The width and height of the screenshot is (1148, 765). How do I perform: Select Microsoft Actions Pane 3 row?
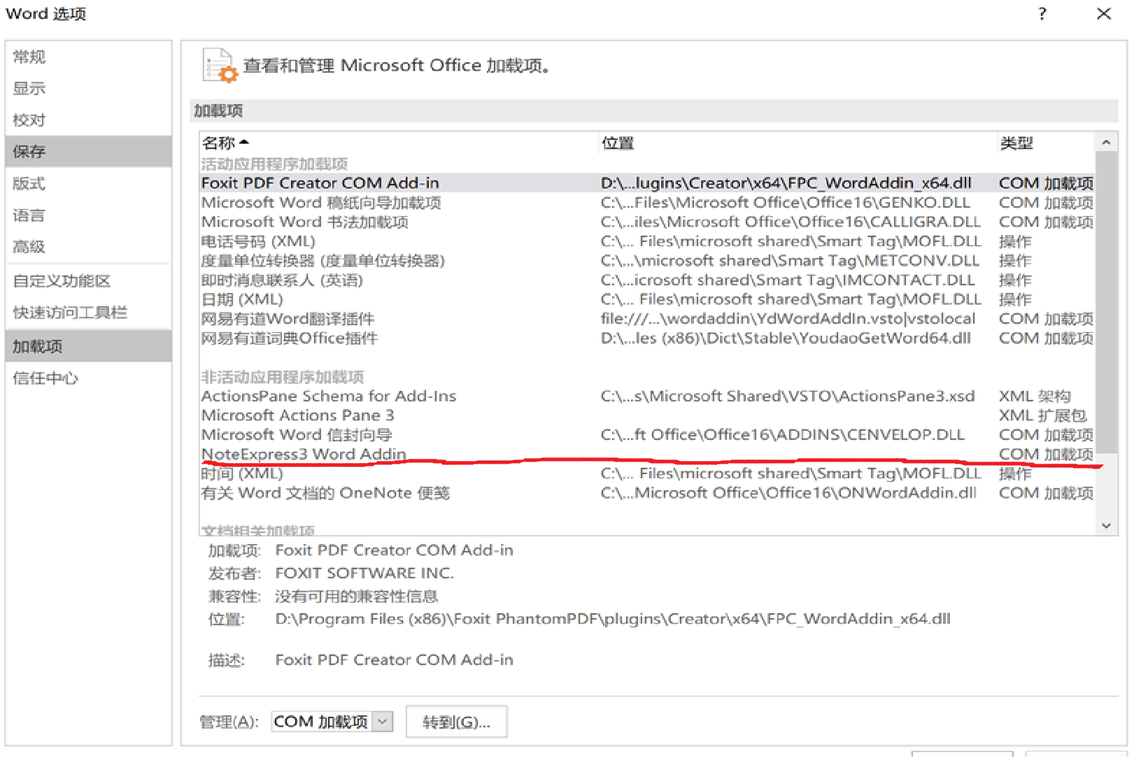coord(646,415)
